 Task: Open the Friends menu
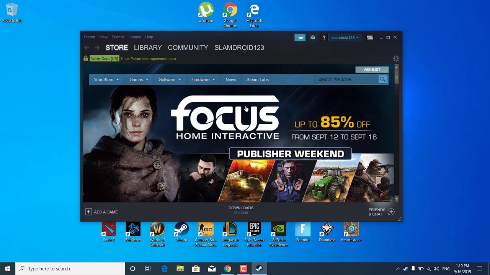[x=118, y=37]
